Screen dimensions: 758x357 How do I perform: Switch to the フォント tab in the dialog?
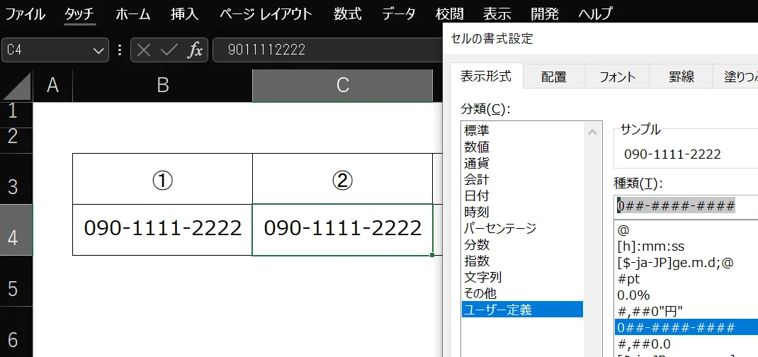point(617,76)
